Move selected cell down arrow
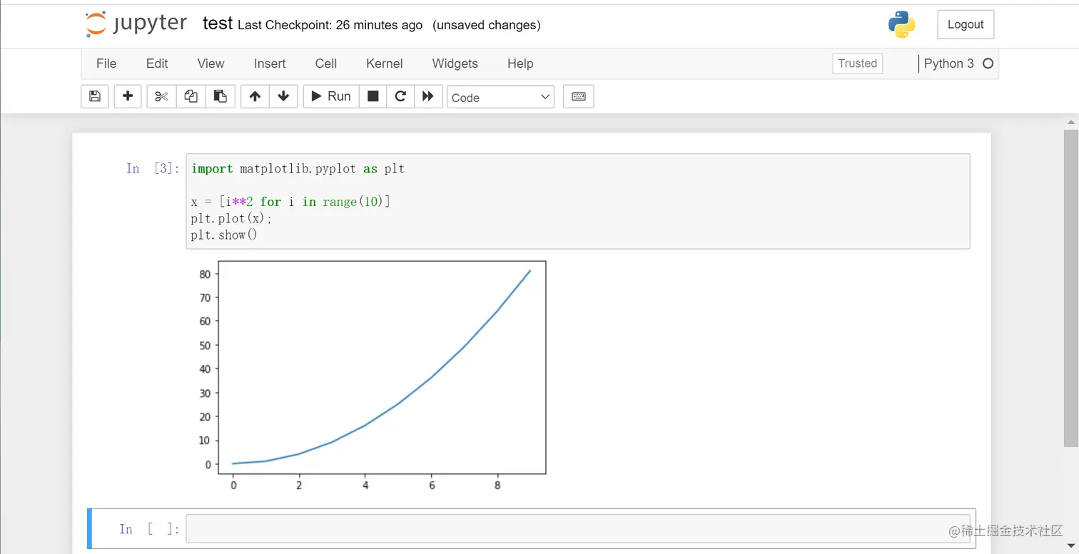The width and height of the screenshot is (1079, 554). pyautogui.click(x=283, y=96)
